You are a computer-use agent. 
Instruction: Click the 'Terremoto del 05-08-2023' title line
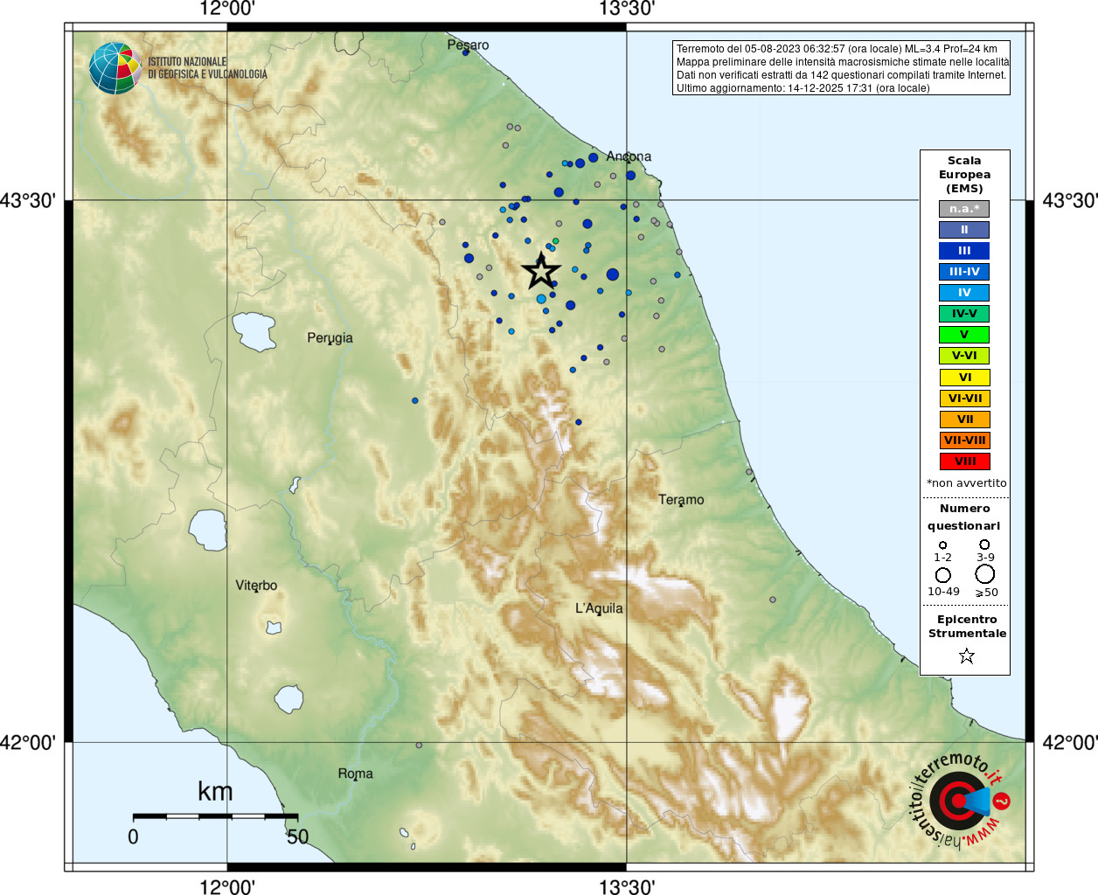tap(837, 49)
